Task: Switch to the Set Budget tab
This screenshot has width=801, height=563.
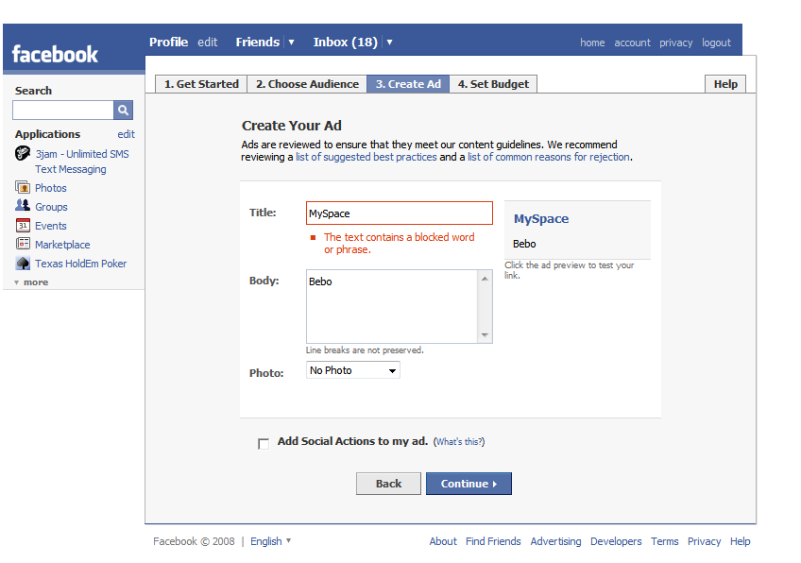Action: (x=493, y=84)
